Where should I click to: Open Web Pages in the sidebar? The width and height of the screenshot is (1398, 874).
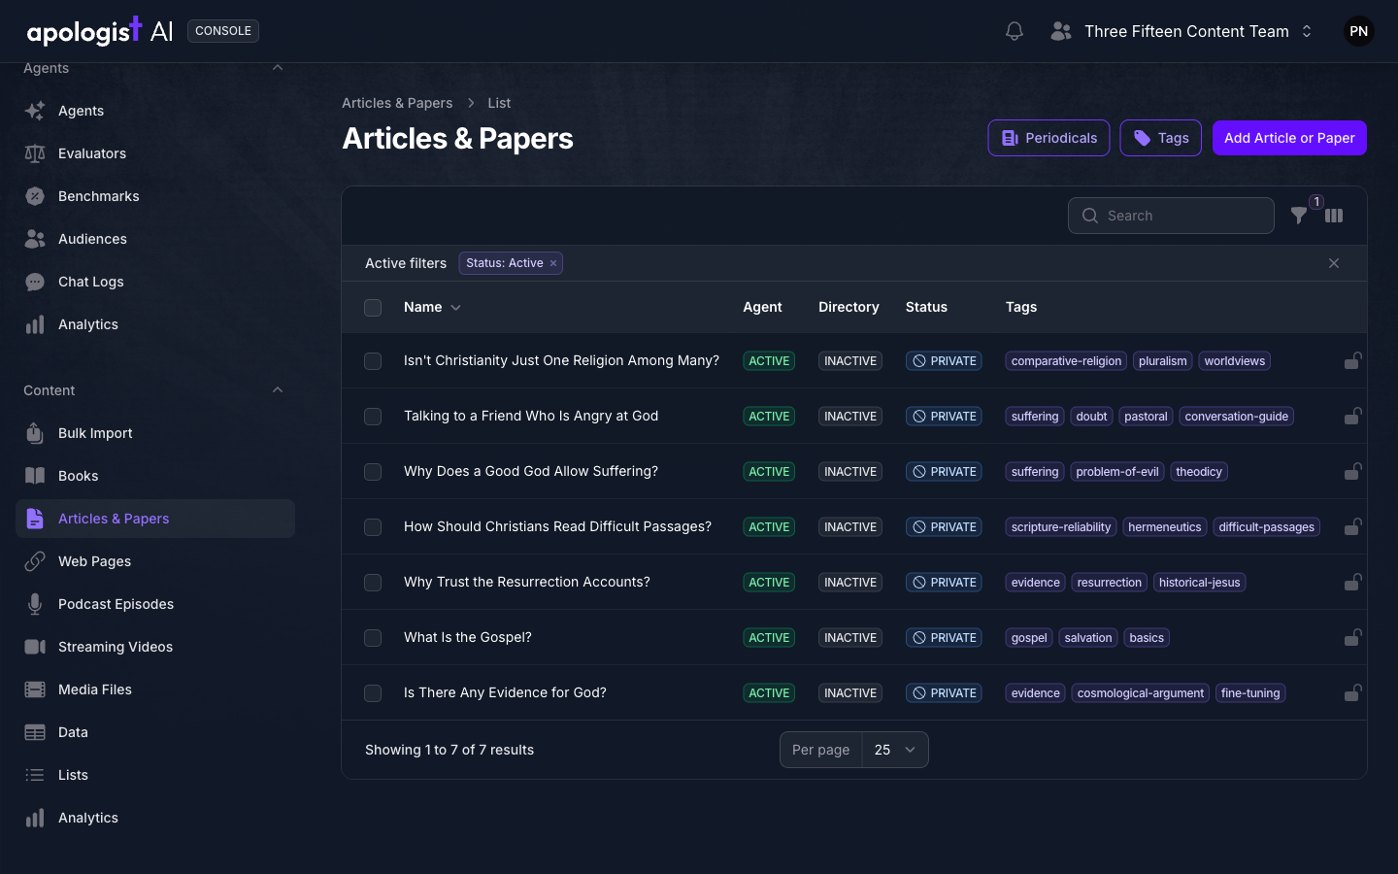pyautogui.click(x=155, y=561)
